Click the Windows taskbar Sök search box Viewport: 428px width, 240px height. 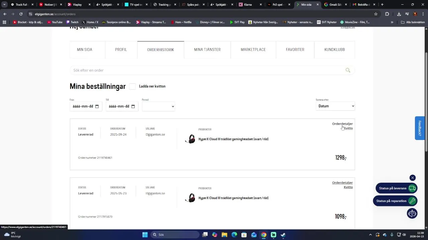click(x=175, y=235)
